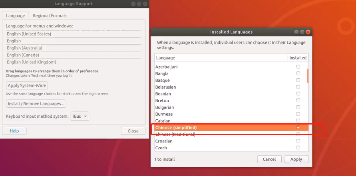Select the Czech language row
The height and width of the screenshot is (176, 356).
[x=231, y=148]
